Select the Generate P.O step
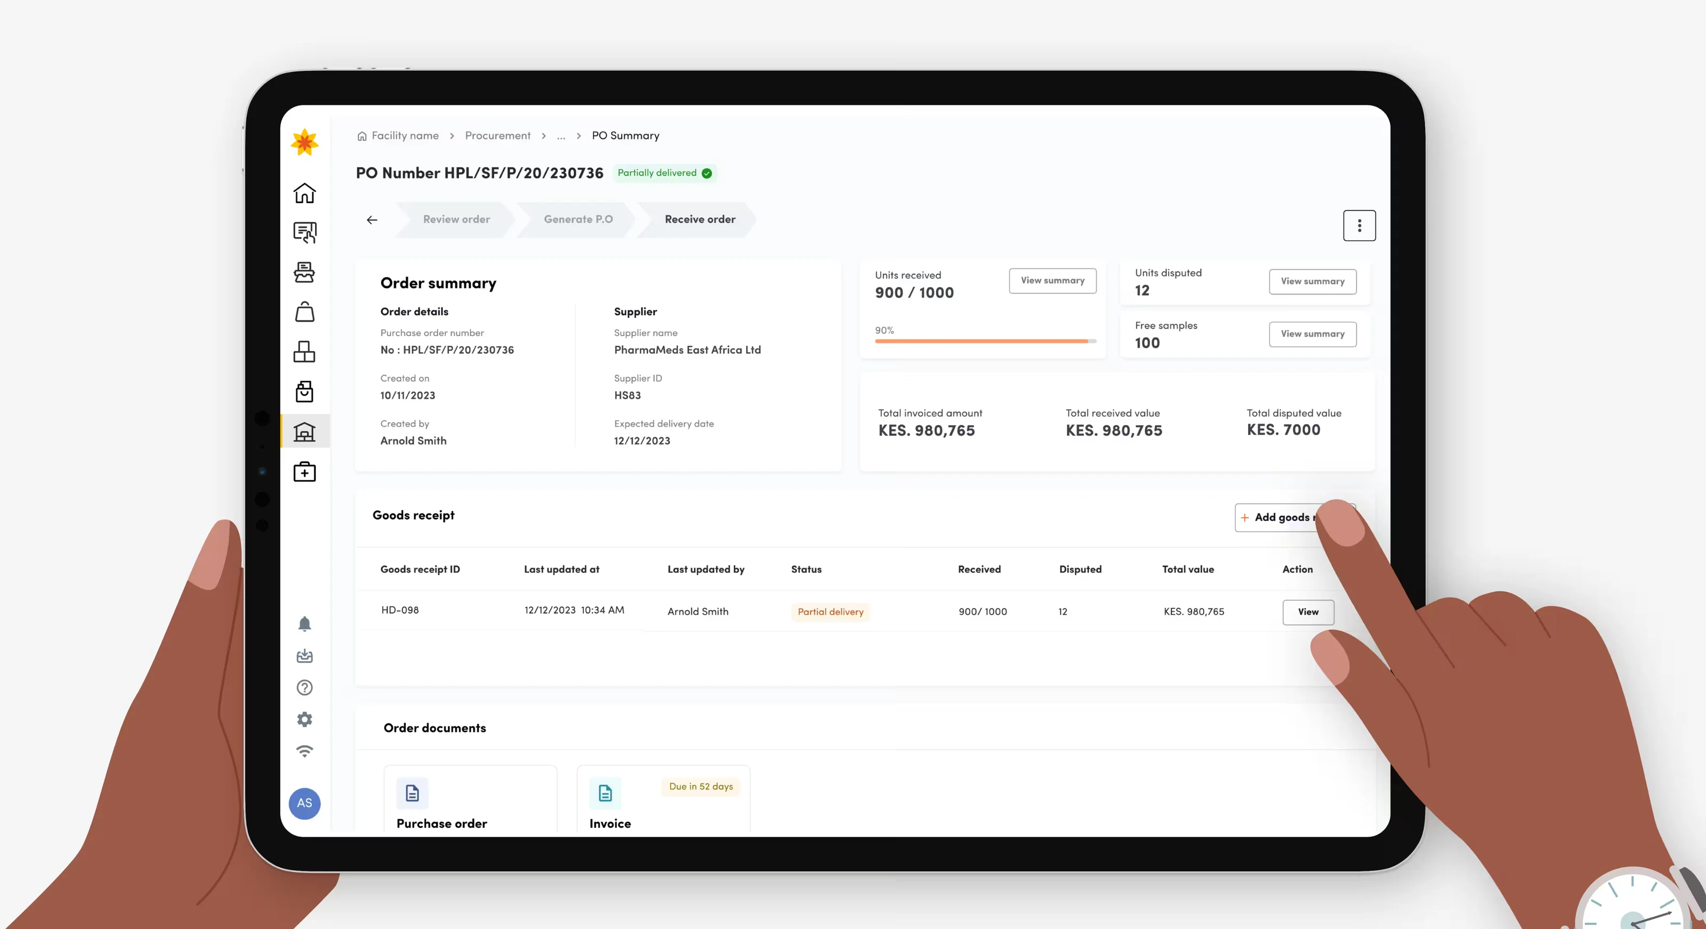 click(578, 219)
